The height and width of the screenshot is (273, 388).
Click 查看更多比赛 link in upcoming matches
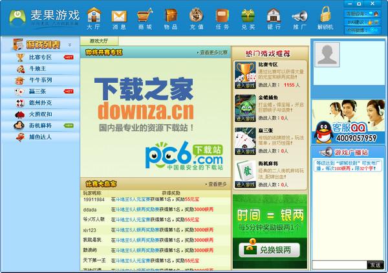212,52
